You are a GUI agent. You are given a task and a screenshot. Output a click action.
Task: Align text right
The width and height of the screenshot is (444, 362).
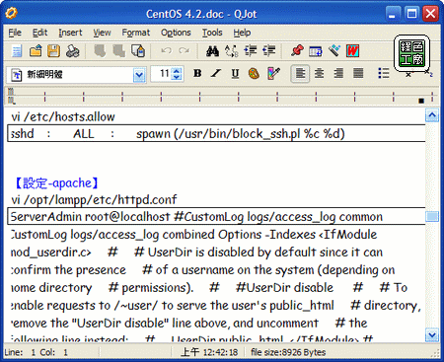(x=338, y=73)
